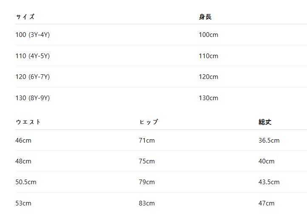The image size is (307, 222).
Task: Select the 100 (3Y-4Y) size cell
Action: point(32,35)
